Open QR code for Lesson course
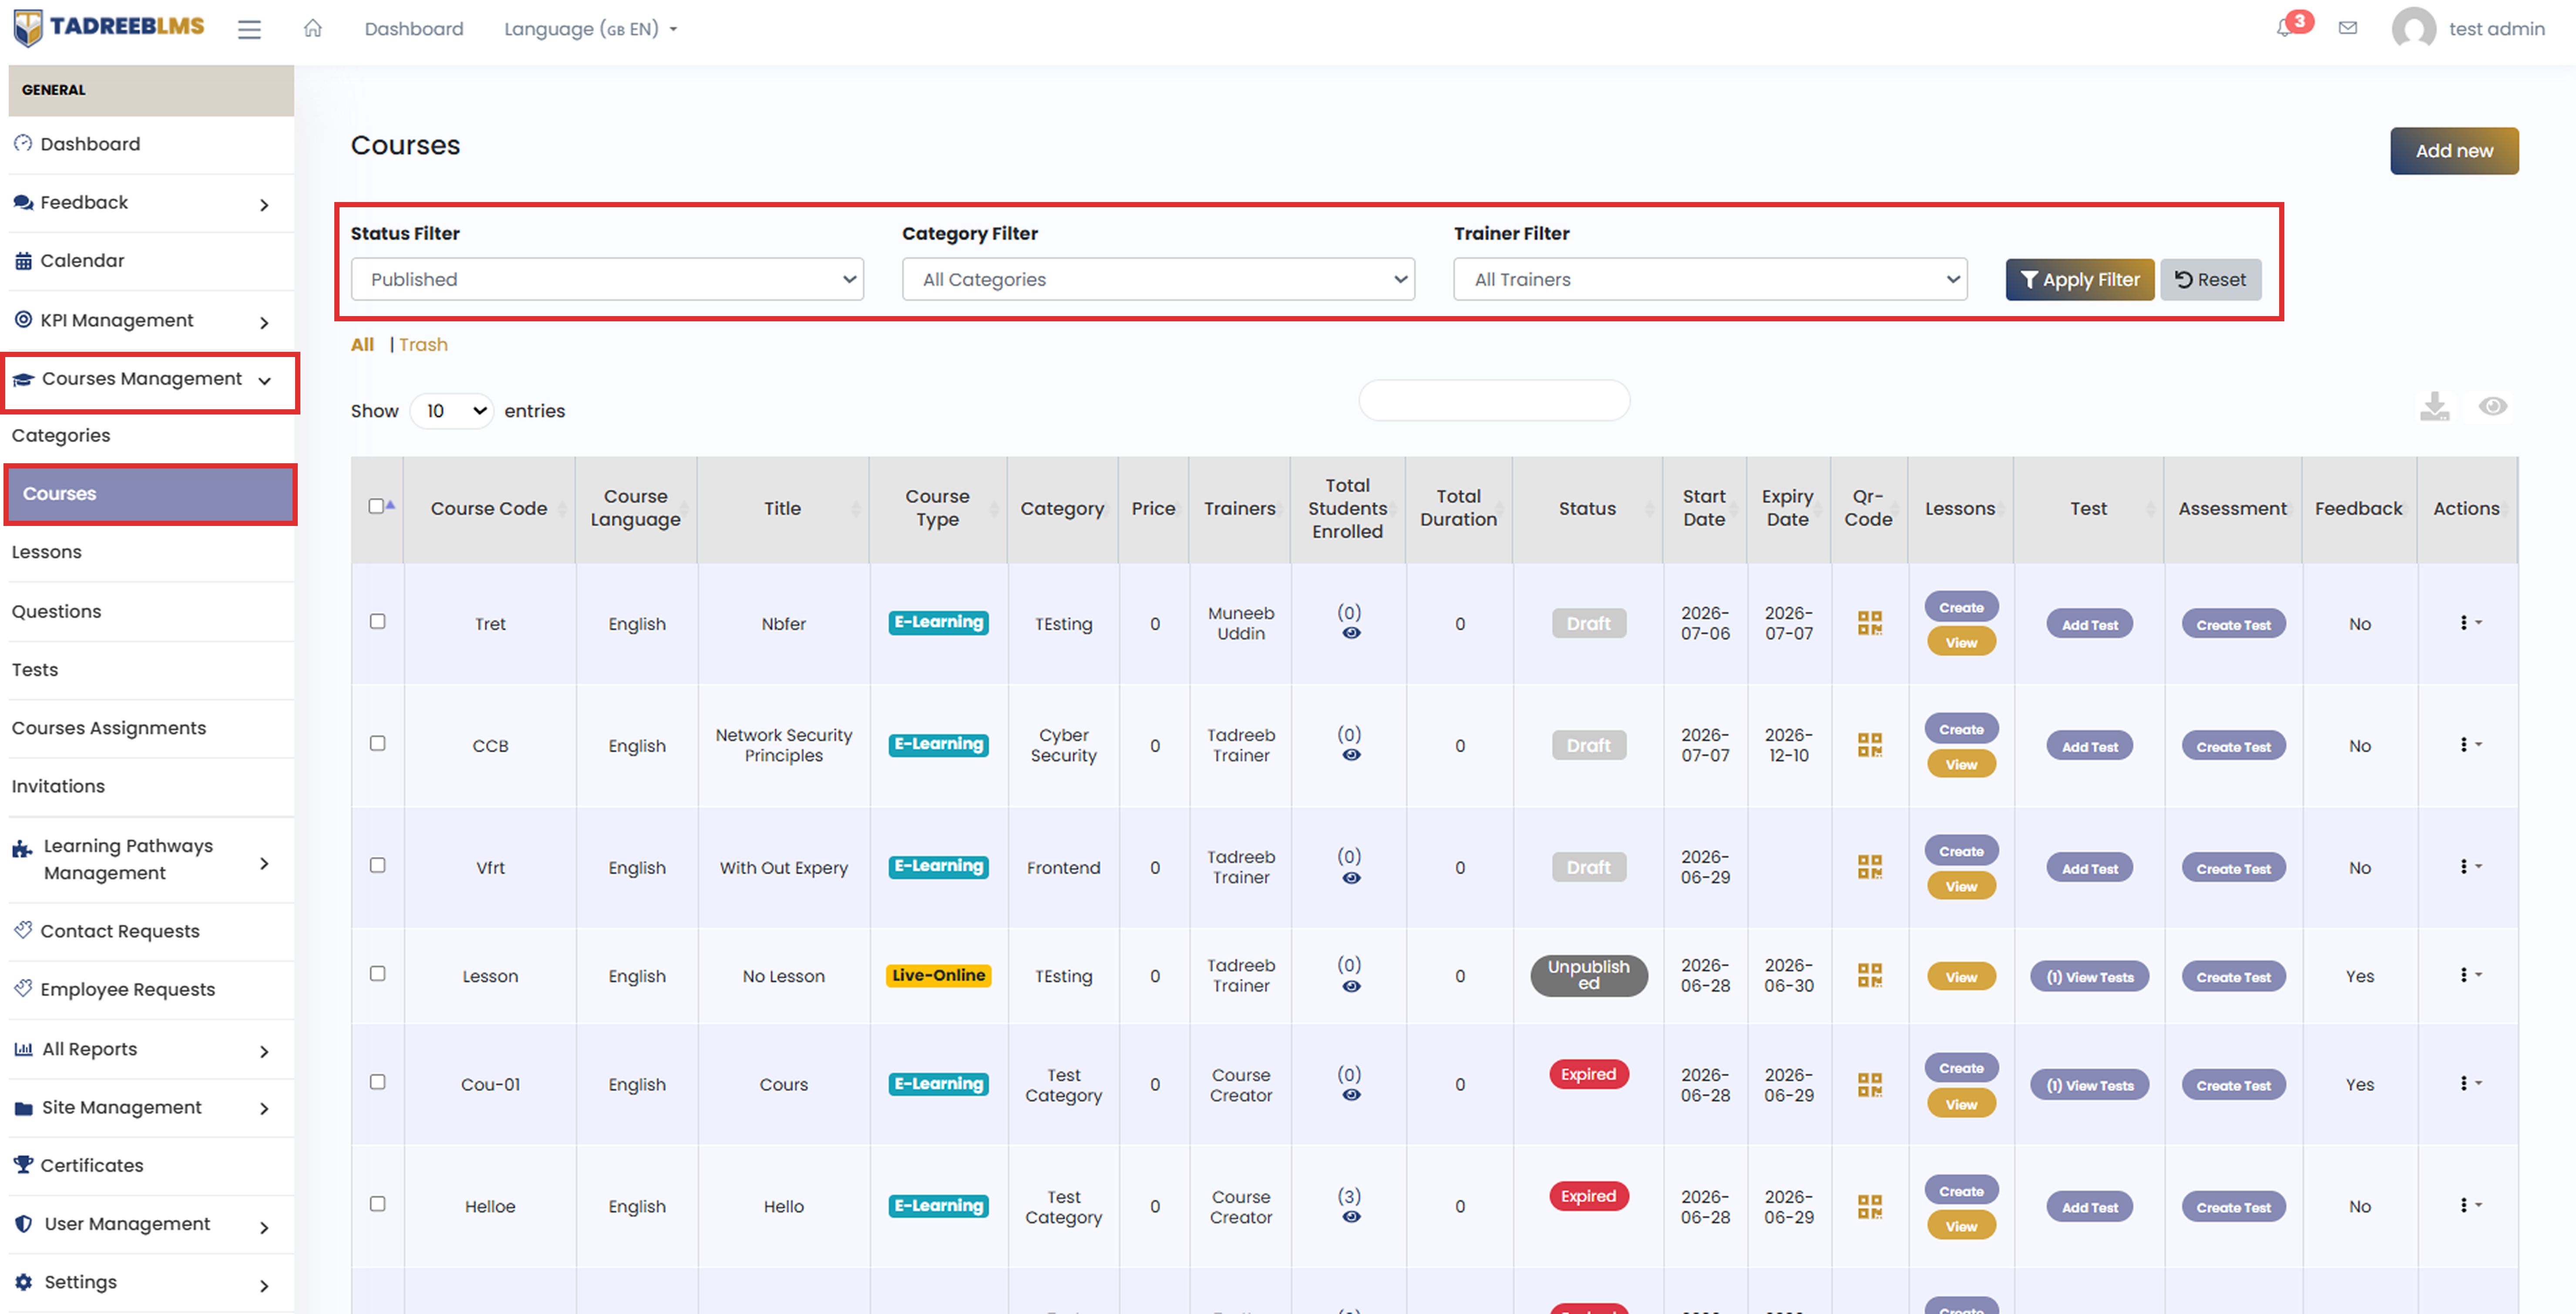Image resolution: width=2576 pixels, height=1314 pixels. tap(1869, 975)
